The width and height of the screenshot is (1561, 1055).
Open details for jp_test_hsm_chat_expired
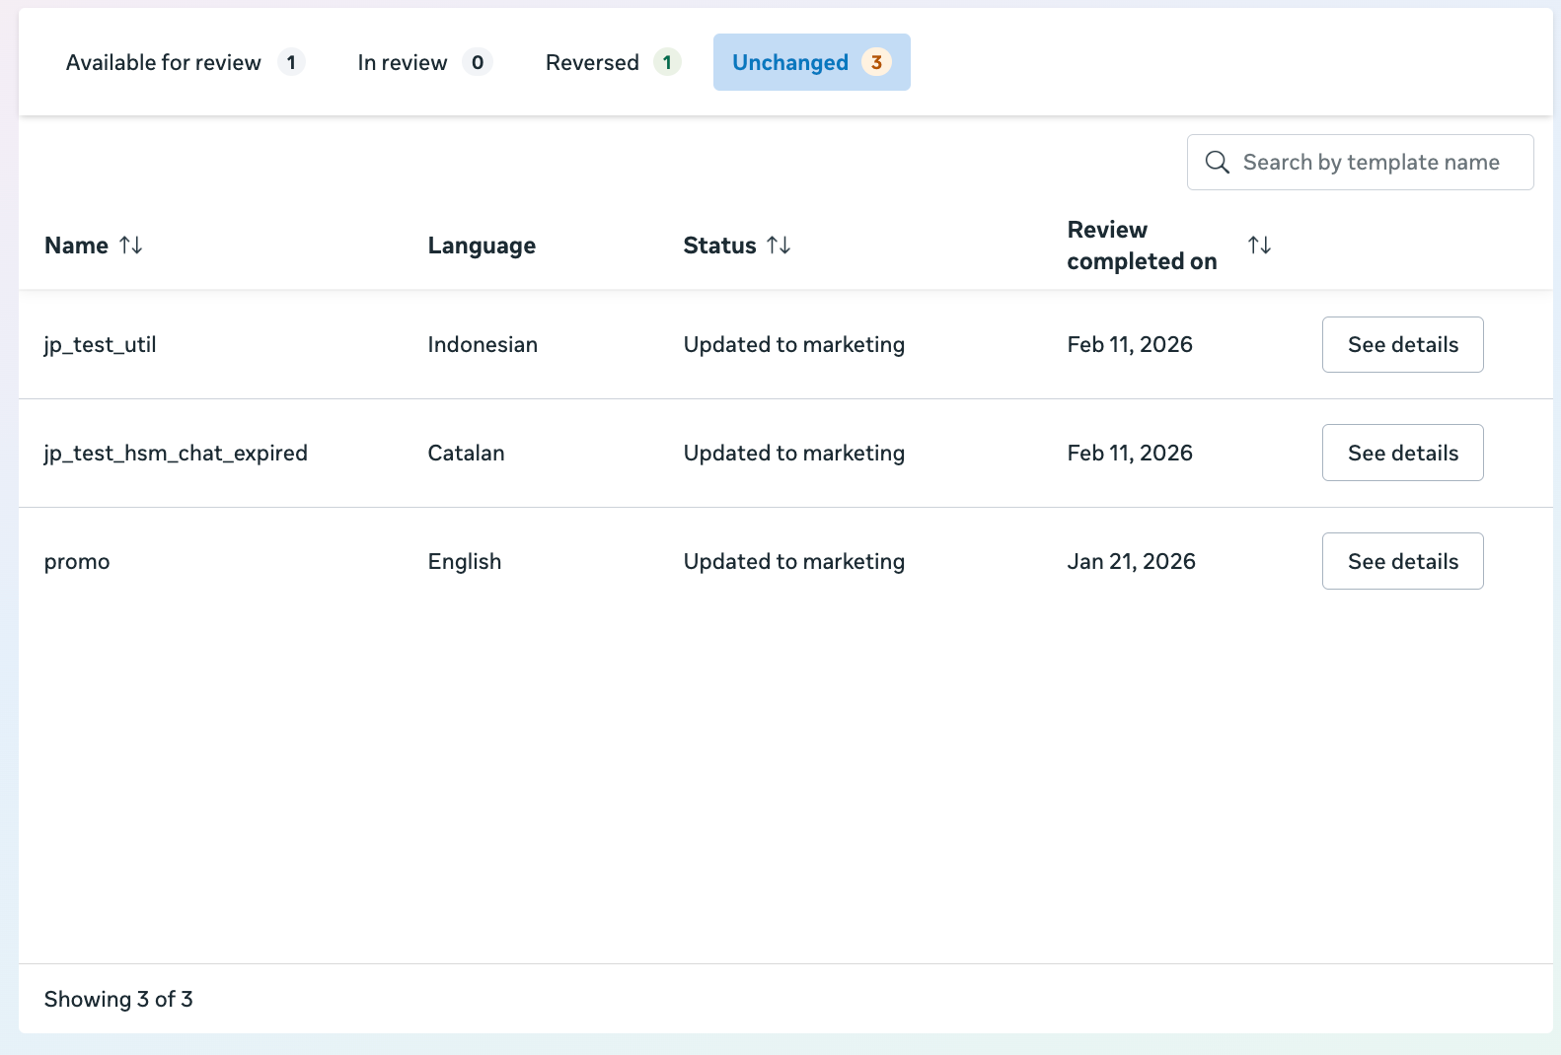pos(1402,453)
